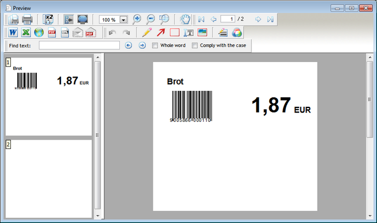Click the Find text input box

(80, 45)
